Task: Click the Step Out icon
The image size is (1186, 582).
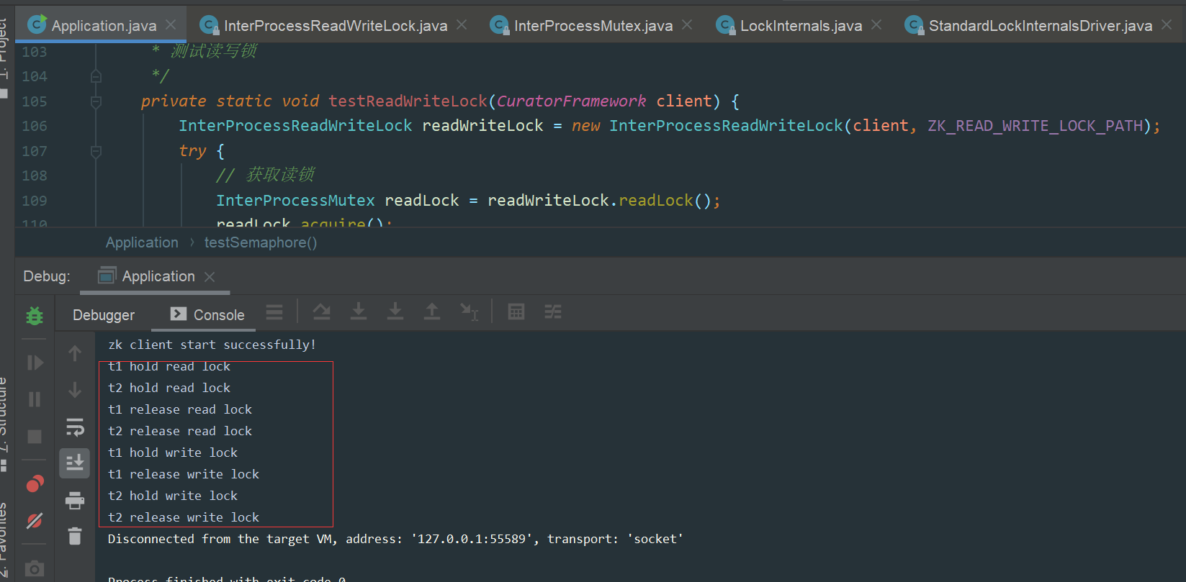Action: (432, 312)
